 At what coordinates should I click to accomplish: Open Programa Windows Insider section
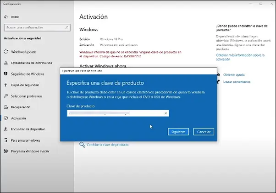click(30, 151)
